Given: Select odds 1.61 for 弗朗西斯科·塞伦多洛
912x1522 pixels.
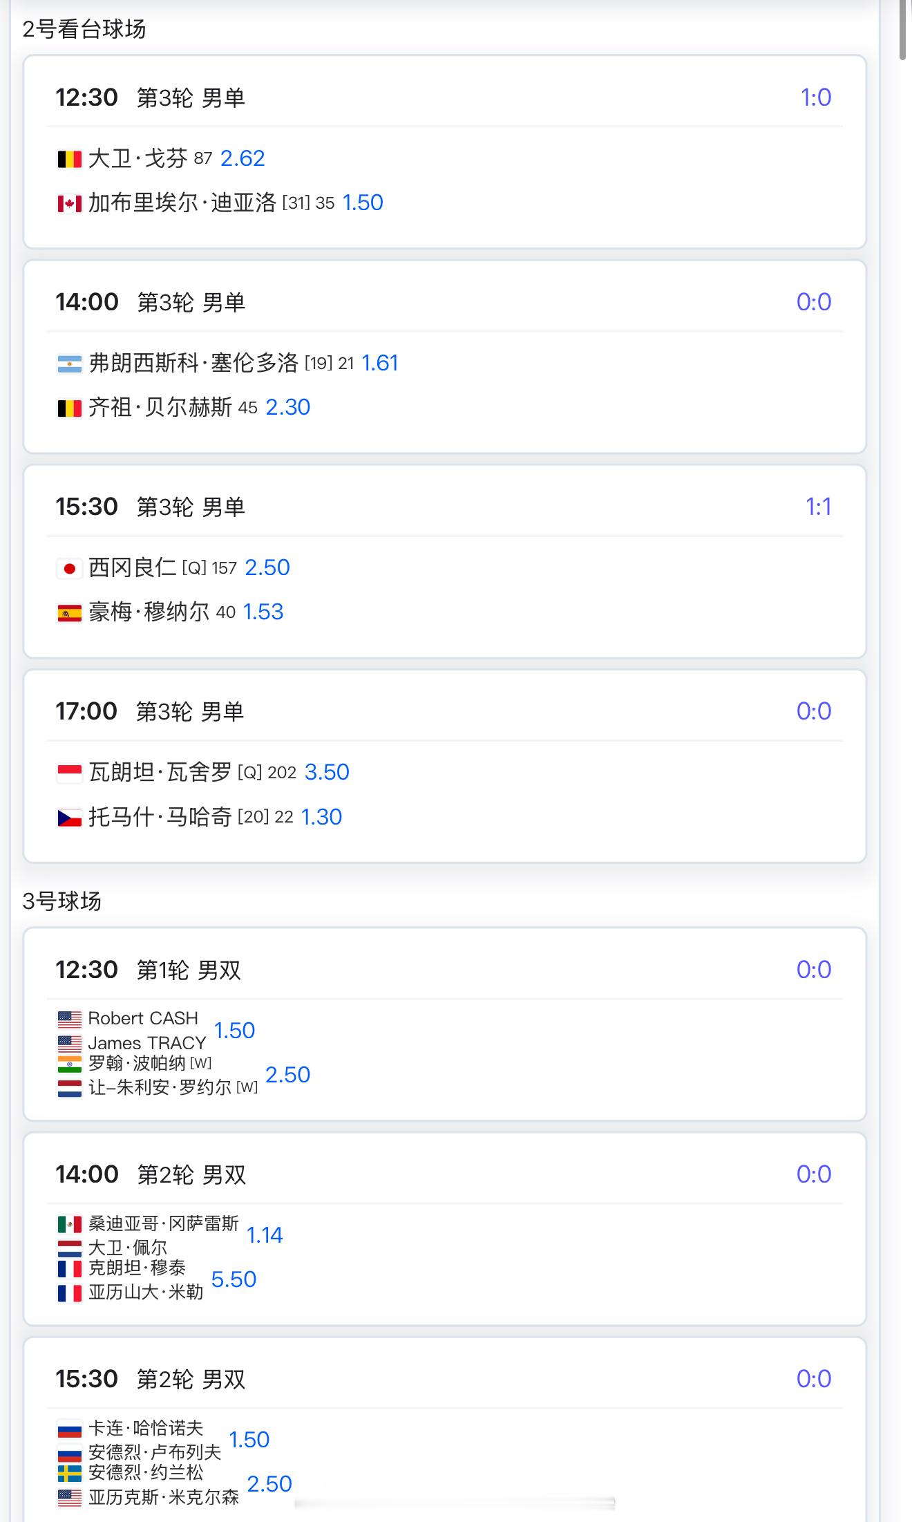Looking at the screenshot, I should click(380, 364).
